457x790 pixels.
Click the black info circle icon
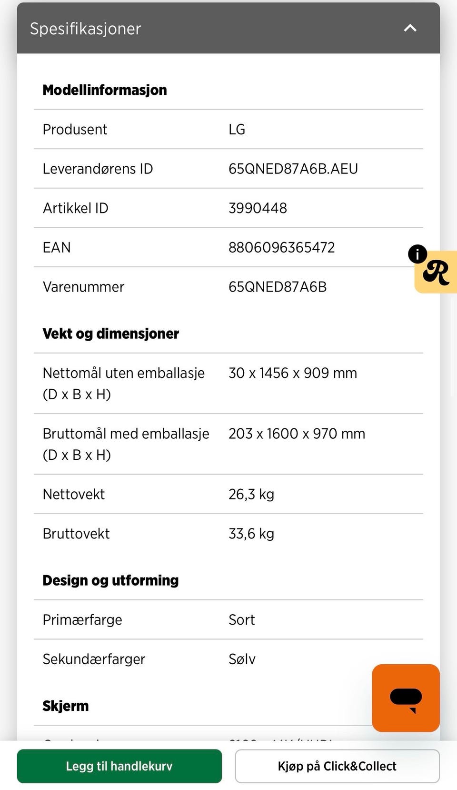coord(417,254)
